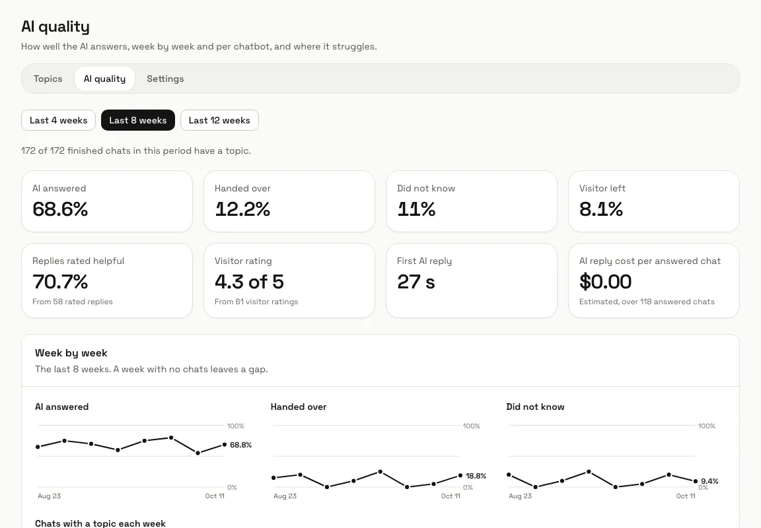Click the Handed over chart's 18.8% end label
The height and width of the screenshot is (528, 761).
coord(476,476)
